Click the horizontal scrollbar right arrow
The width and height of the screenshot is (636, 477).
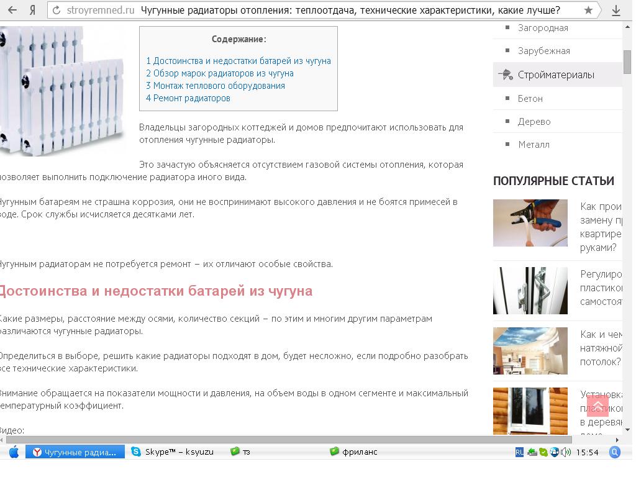coord(617,440)
